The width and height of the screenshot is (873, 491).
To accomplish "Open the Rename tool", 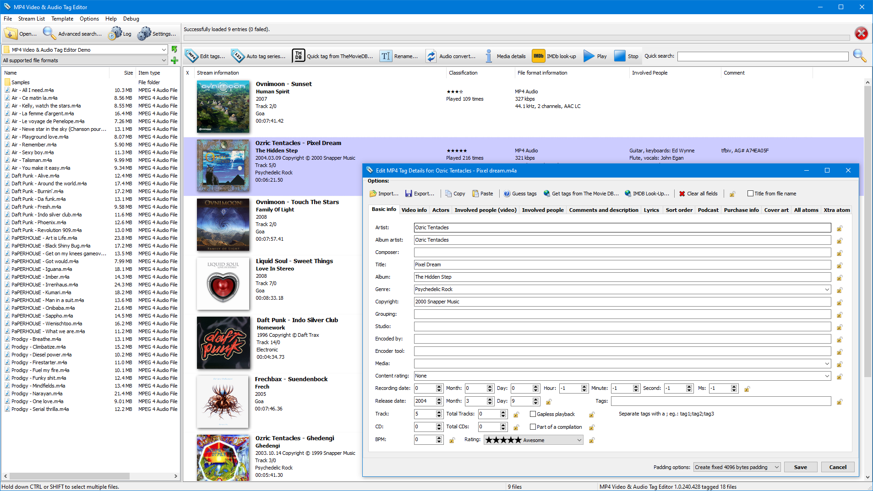I will (398, 56).
